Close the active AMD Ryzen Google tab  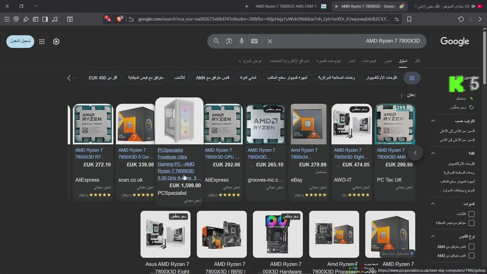336,6
